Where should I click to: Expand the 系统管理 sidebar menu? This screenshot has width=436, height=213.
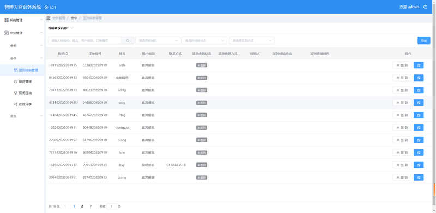(22, 20)
